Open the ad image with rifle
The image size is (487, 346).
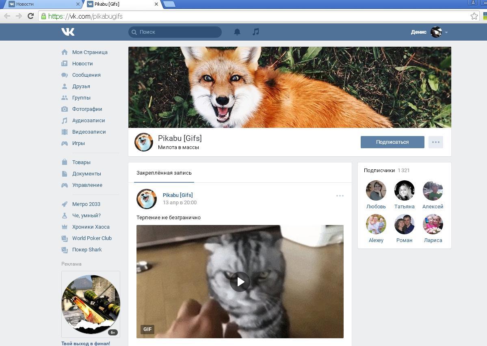coord(91,305)
